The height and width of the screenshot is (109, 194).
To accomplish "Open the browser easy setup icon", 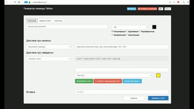I will point(188,2).
